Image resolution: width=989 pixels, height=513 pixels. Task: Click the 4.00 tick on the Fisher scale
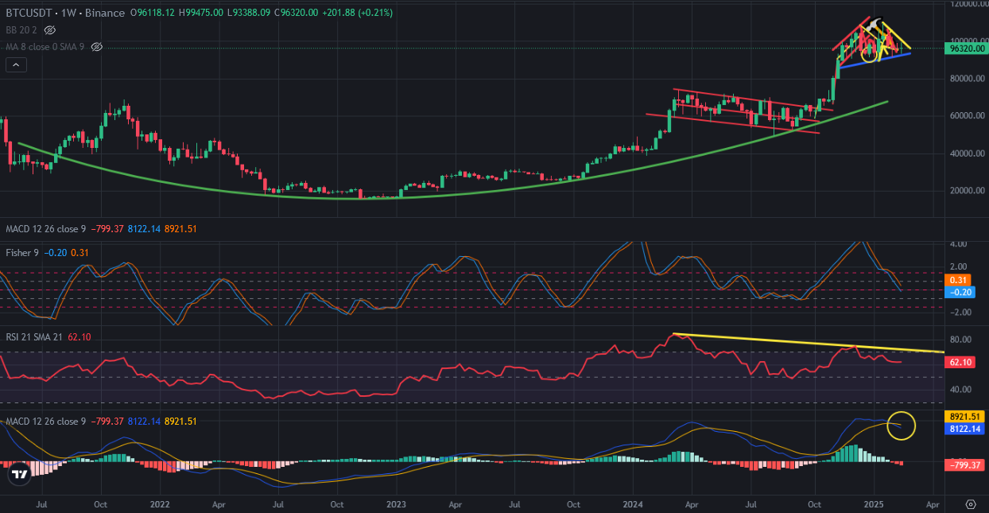click(957, 244)
